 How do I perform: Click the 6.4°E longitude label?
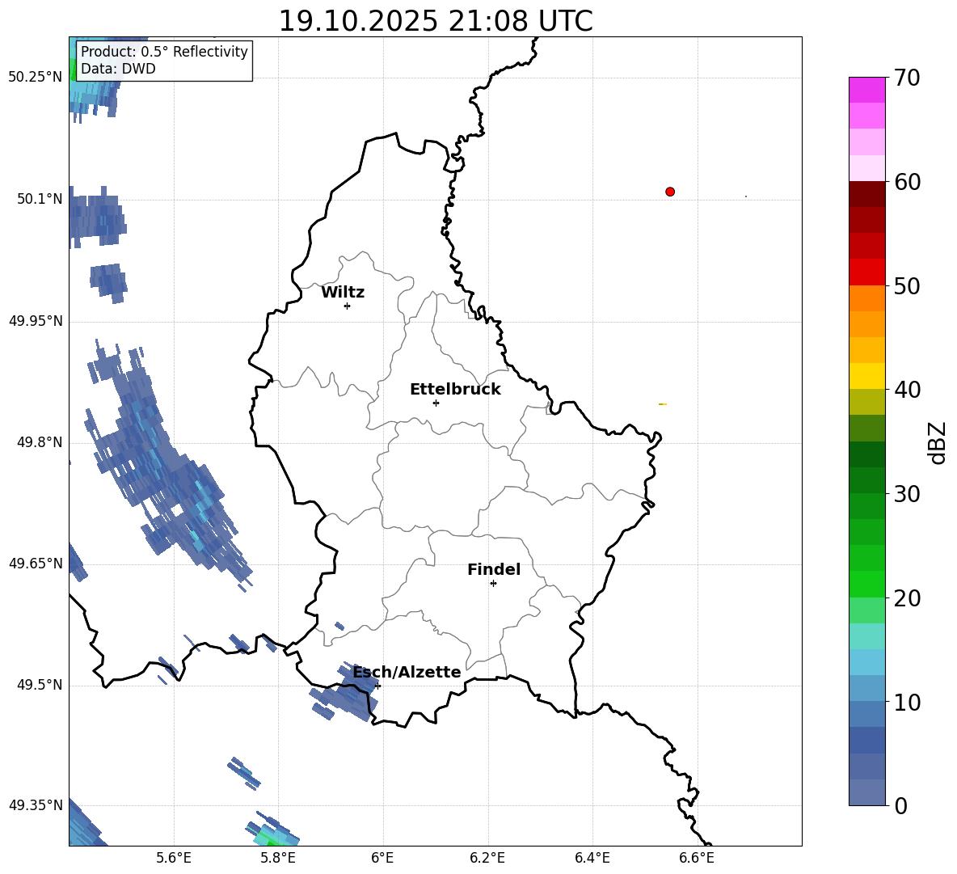592,858
